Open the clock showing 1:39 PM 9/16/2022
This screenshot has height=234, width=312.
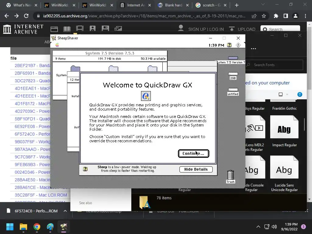click(289, 227)
